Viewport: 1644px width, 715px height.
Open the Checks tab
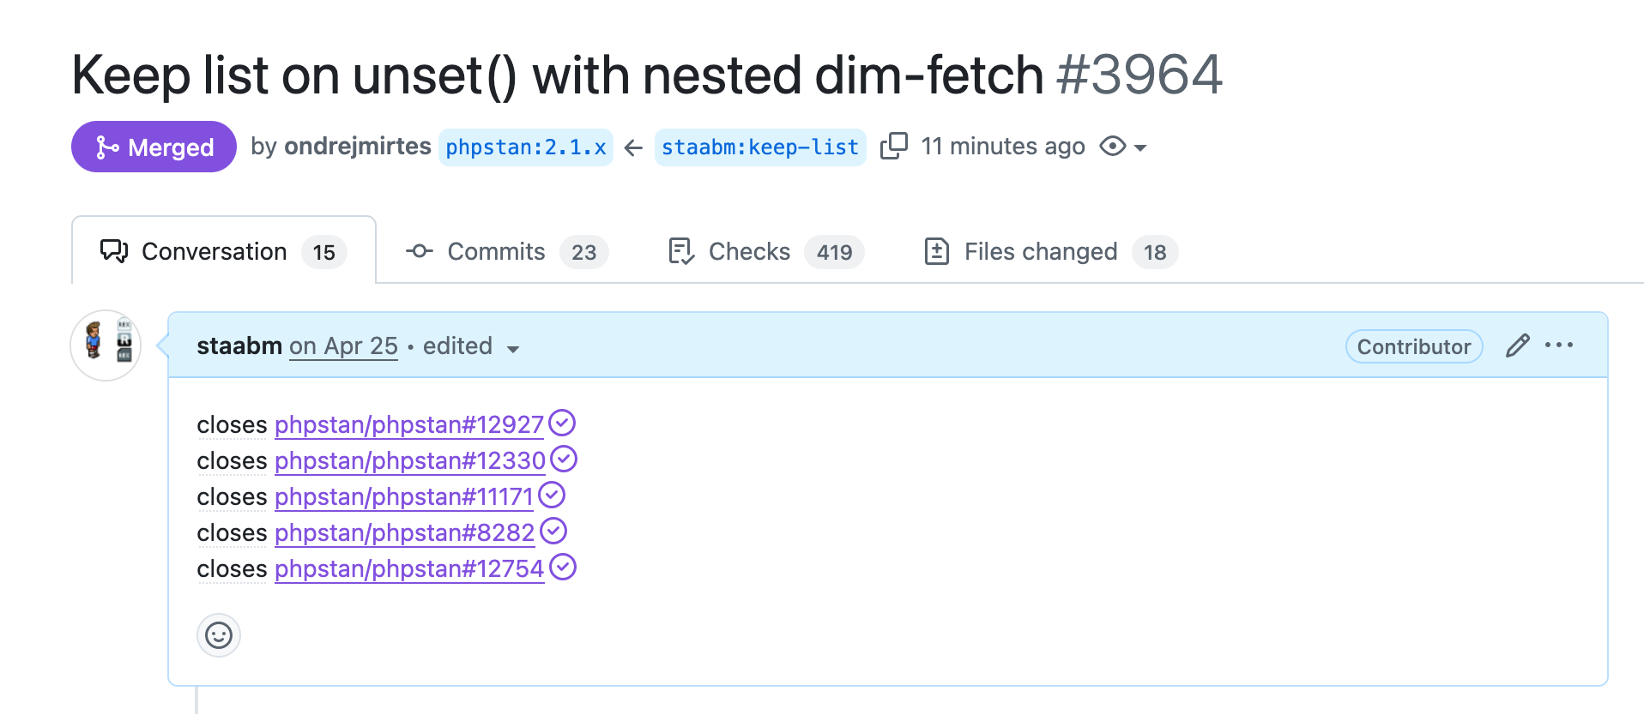(765, 251)
